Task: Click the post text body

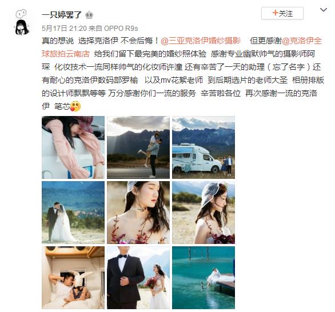Action: (x=183, y=74)
